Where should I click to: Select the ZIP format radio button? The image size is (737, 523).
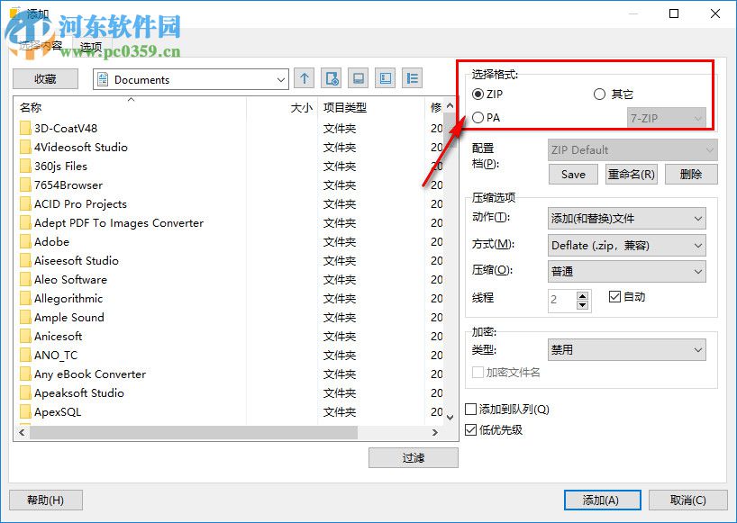click(478, 94)
